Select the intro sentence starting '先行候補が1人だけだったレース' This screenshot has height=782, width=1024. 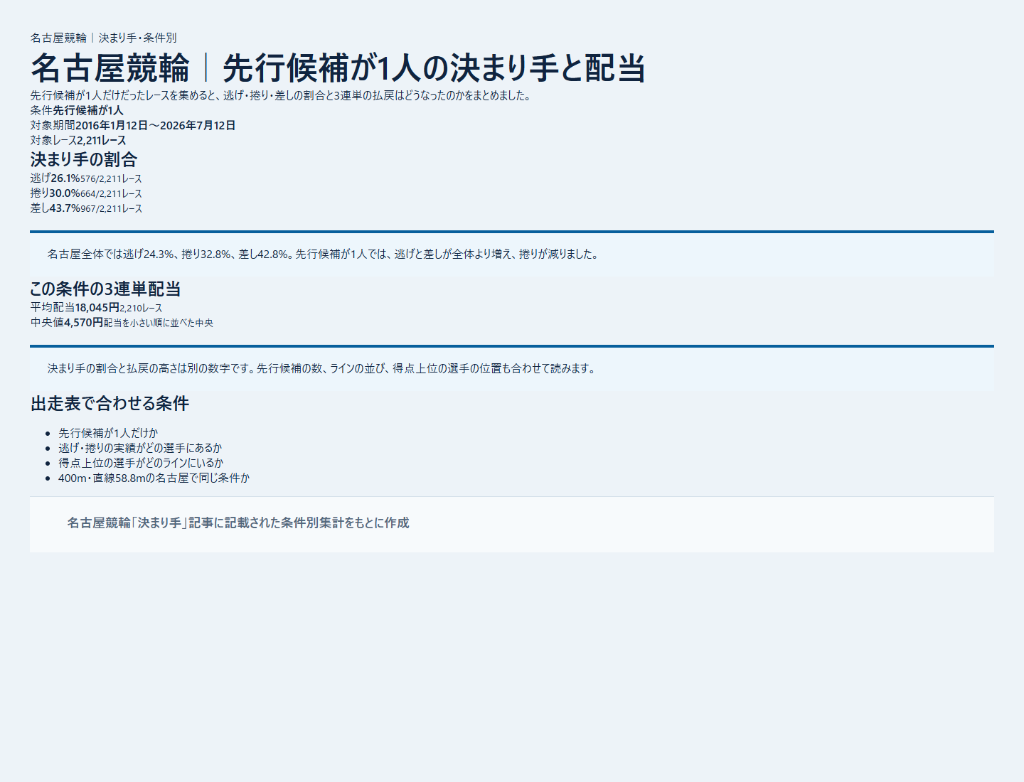pos(281,95)
